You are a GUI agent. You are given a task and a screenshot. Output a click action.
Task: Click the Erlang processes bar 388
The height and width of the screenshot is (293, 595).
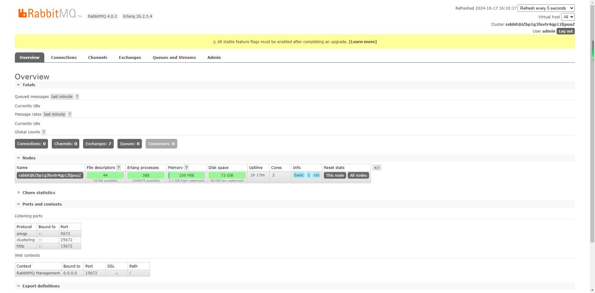point(146,175)
